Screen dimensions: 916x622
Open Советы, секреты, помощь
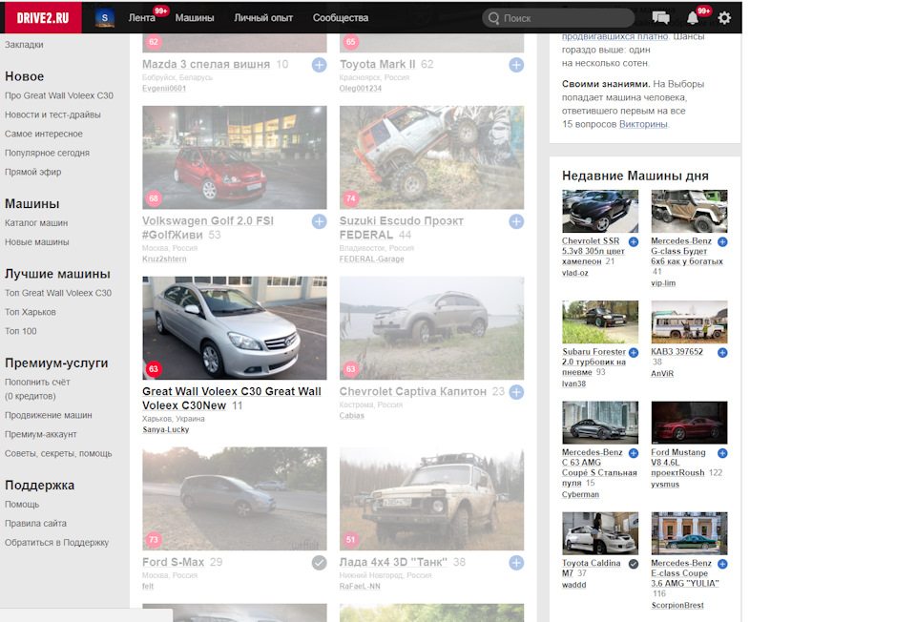coord(58,453)
